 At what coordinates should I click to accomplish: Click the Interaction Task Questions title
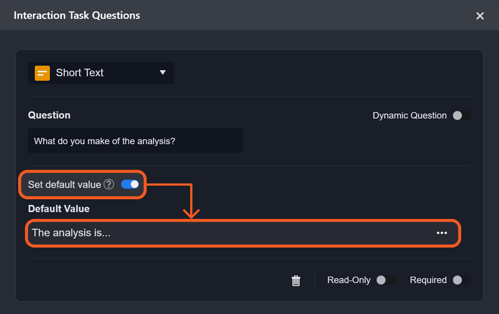click(77, 15)
